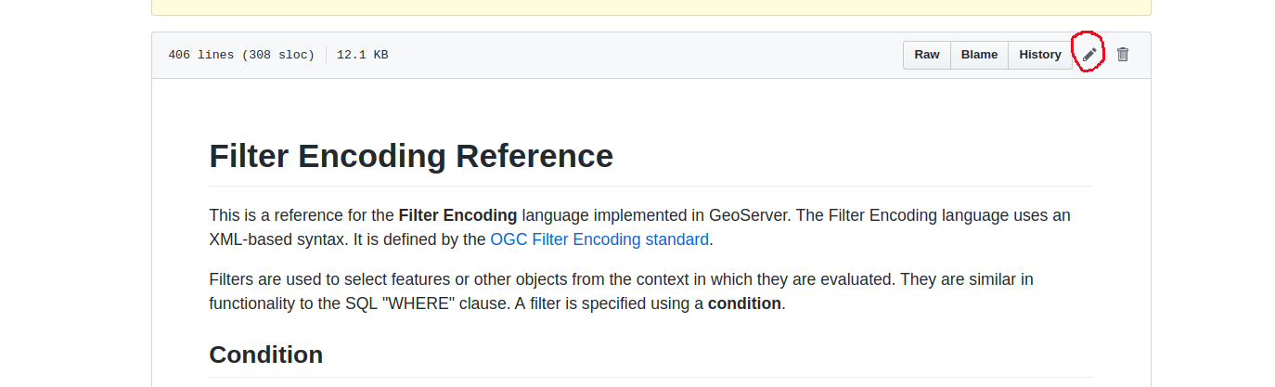Viewport: 1275px width, 387px height.
Task: Click empty area of the file header bar
Action: tap(640, 55)
